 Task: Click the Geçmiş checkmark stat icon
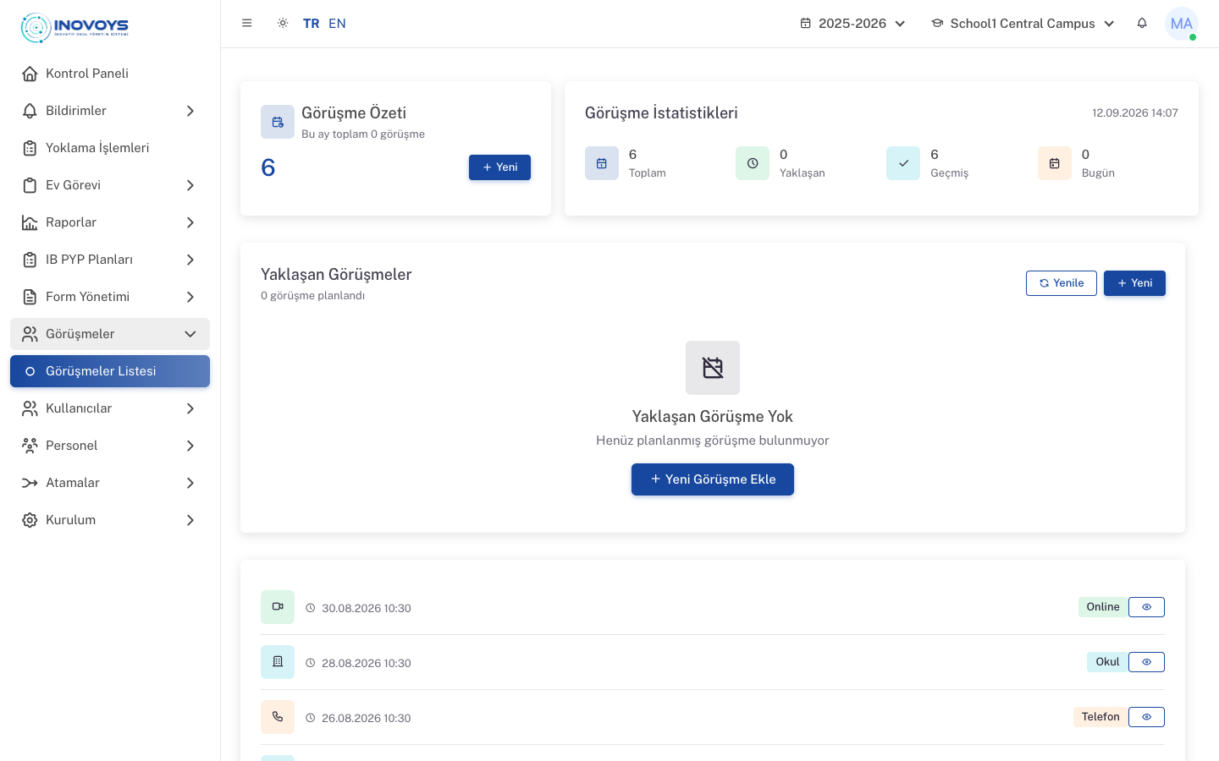click(903, 163)
